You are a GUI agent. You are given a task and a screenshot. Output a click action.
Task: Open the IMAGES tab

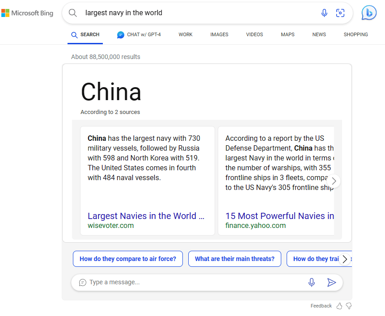219,34
